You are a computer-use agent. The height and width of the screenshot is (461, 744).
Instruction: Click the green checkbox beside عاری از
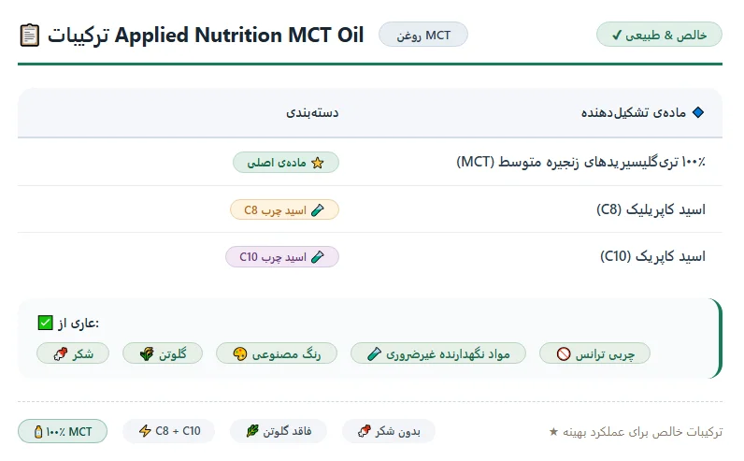point(45,323)
